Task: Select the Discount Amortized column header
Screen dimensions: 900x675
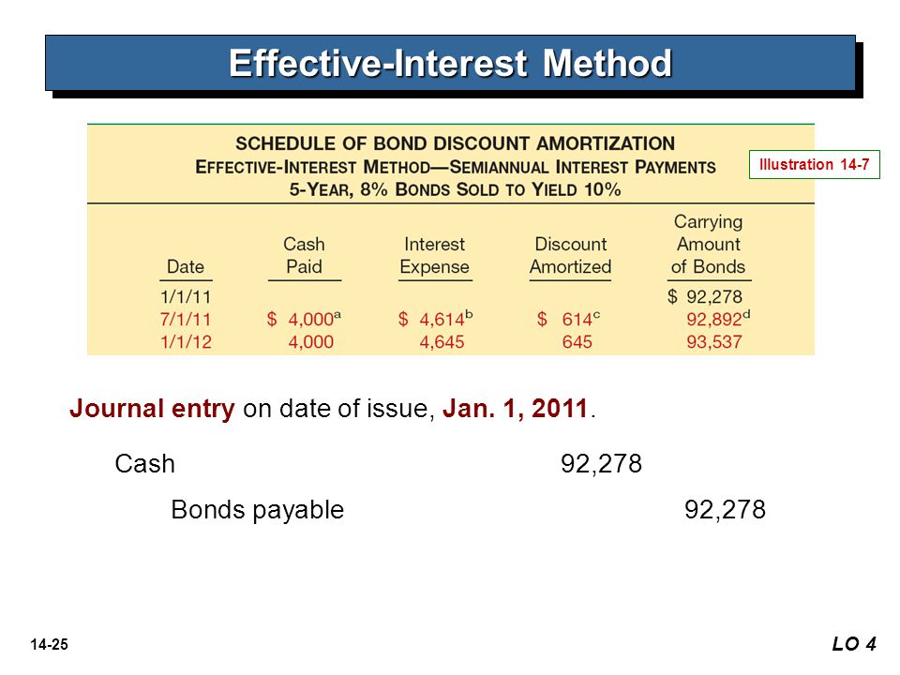Action: coord(570,255)
